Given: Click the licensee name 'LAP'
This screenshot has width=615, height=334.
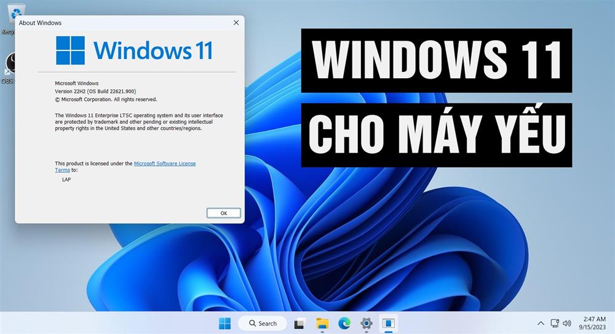Looking at the screenshot, I should click(x=66, y=180).
